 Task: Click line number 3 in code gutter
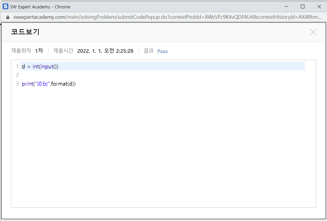coord(17,84)
